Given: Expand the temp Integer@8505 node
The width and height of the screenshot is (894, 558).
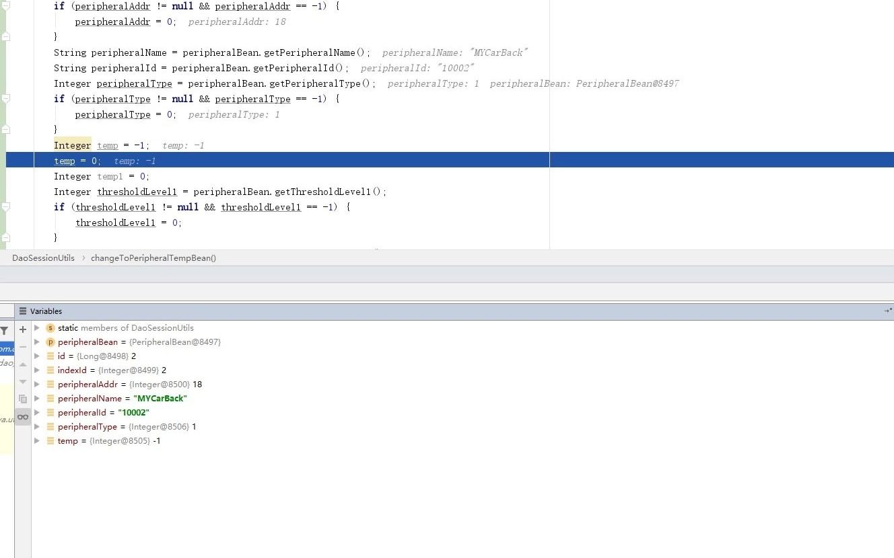Looking at the screenshot, I should (37, 441).
